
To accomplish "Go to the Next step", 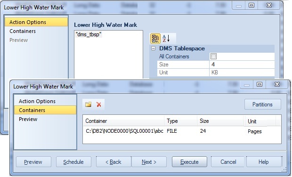I will (x=149, y=162).
